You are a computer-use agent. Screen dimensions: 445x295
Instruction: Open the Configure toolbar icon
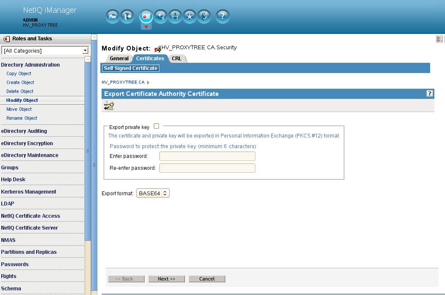175,17
